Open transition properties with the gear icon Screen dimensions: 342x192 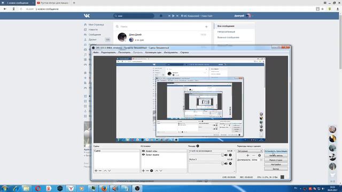coord(259,155)
